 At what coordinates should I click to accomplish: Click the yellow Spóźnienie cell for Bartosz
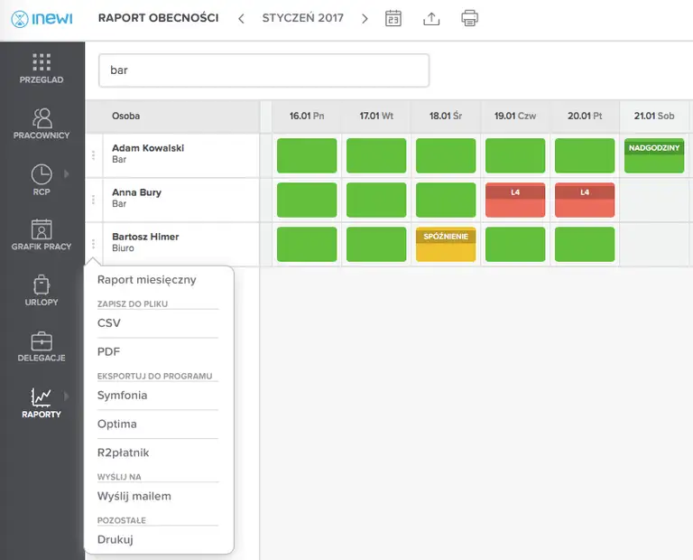coord(445,245)
